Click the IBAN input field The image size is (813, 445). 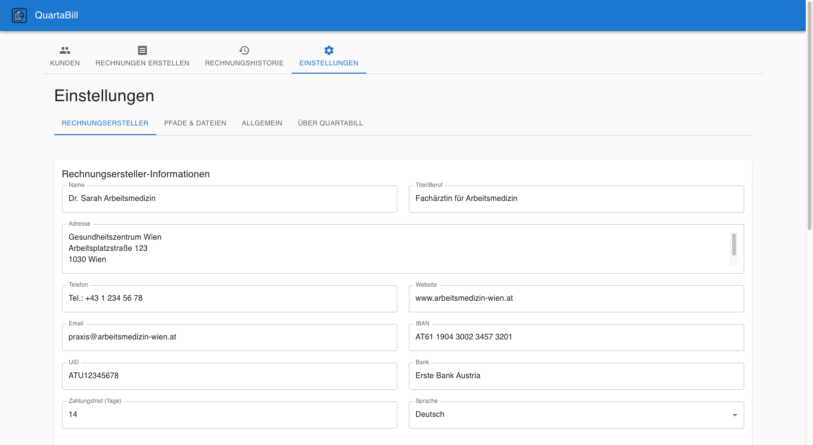pos(576,337)
